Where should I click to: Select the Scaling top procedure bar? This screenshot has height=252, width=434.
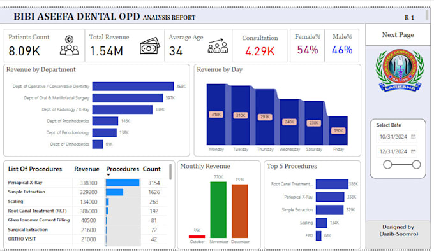(321, 223)
